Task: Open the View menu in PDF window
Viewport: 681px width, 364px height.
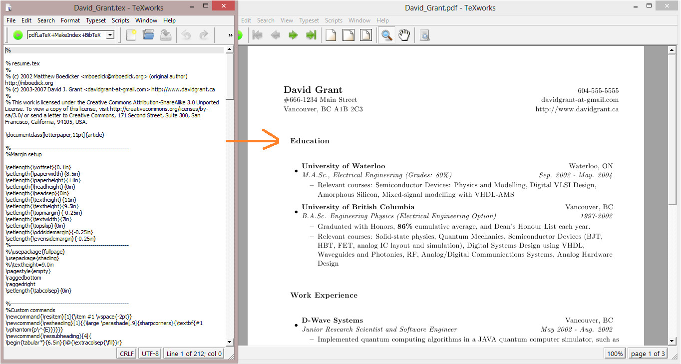Action: click(287, 20)
